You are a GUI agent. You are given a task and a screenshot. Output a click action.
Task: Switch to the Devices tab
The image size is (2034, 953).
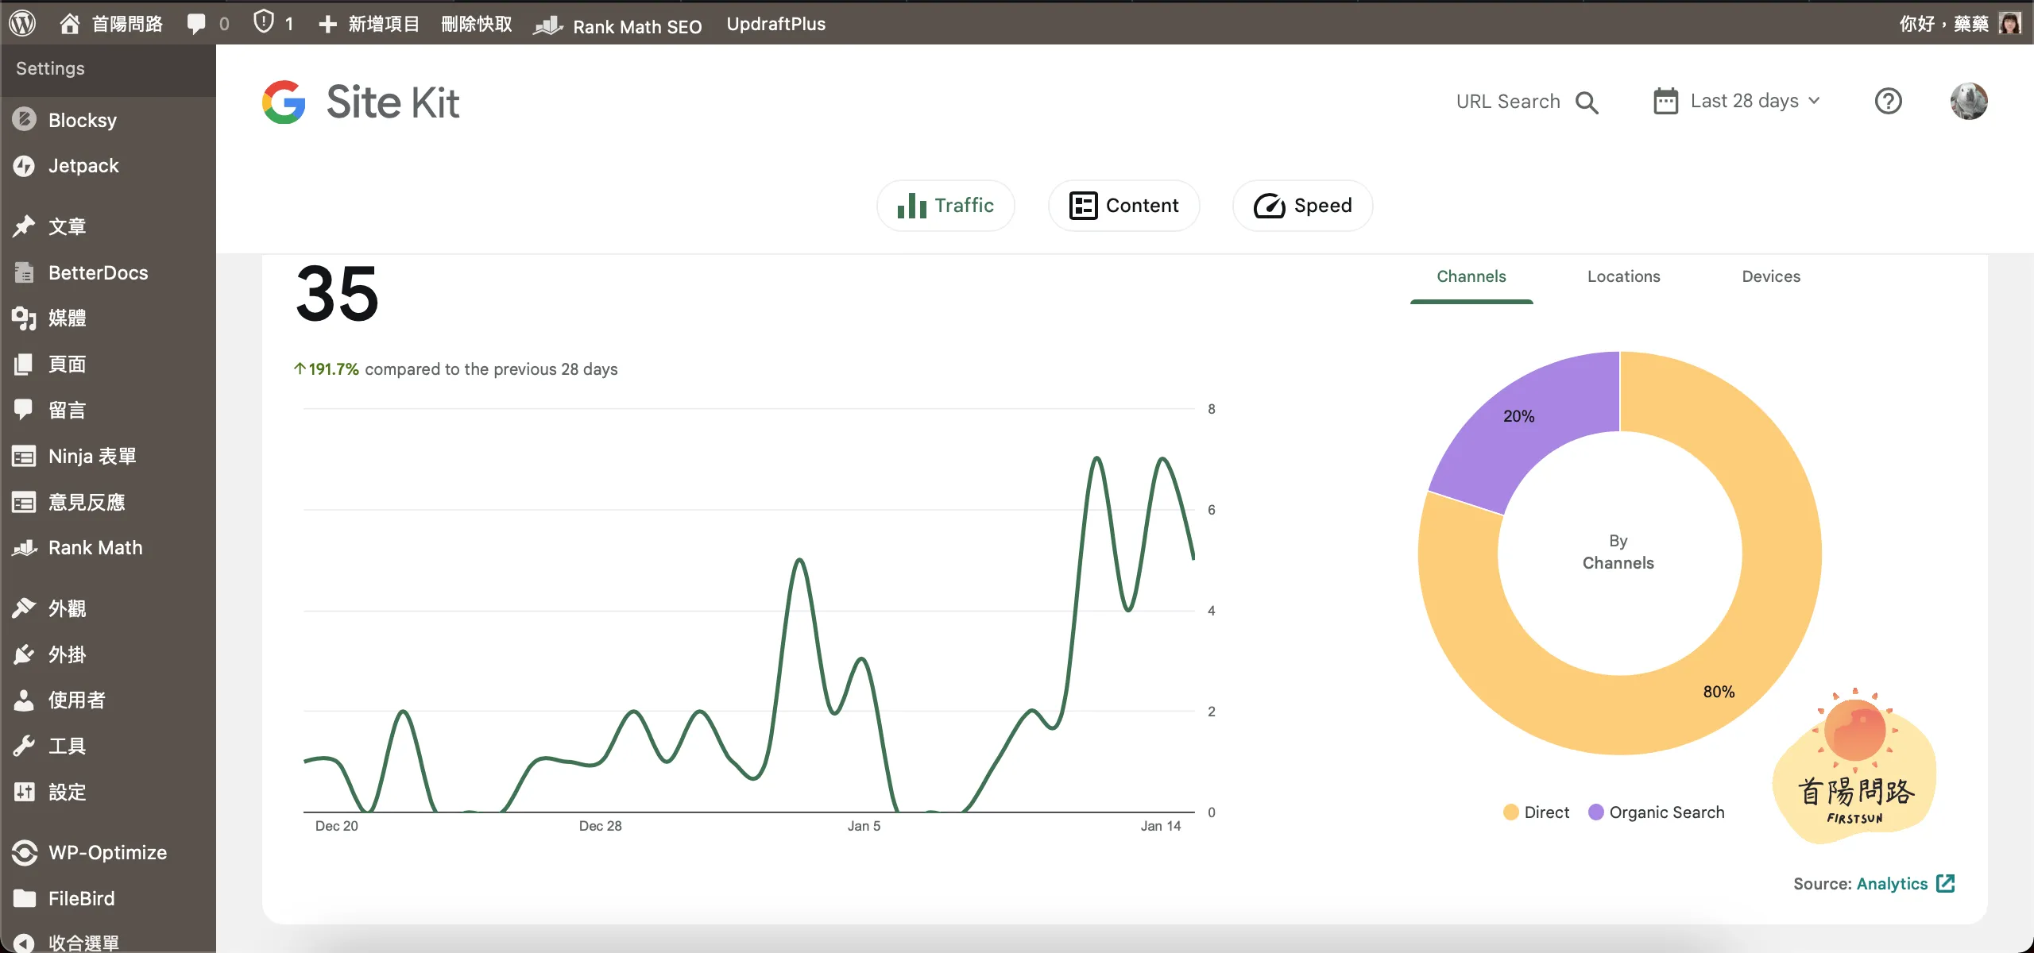[x=1770, y=276]
